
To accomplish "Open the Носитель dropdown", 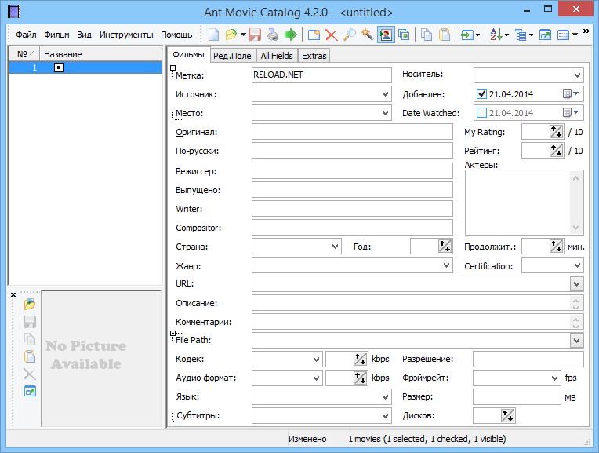I will click(577, 75).
